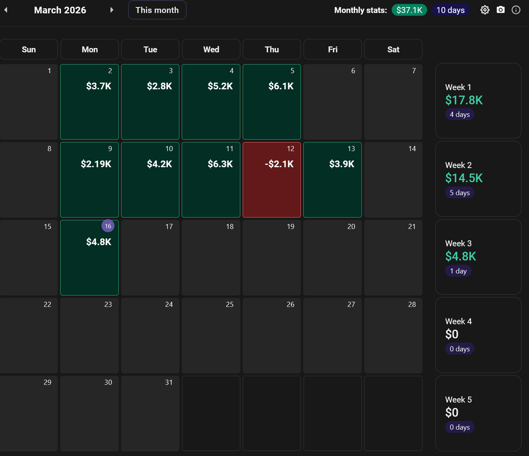This screenshot has width=529, height=456.
Task: Select the empty March 30 cell
Action: pyautogui.click(x=89, y=413)
